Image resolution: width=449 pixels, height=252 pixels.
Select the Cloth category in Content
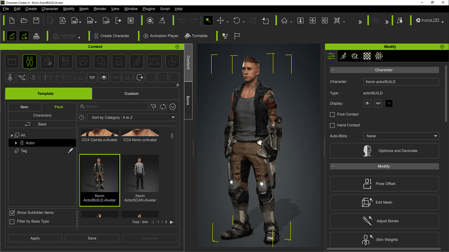click(101, 62)
